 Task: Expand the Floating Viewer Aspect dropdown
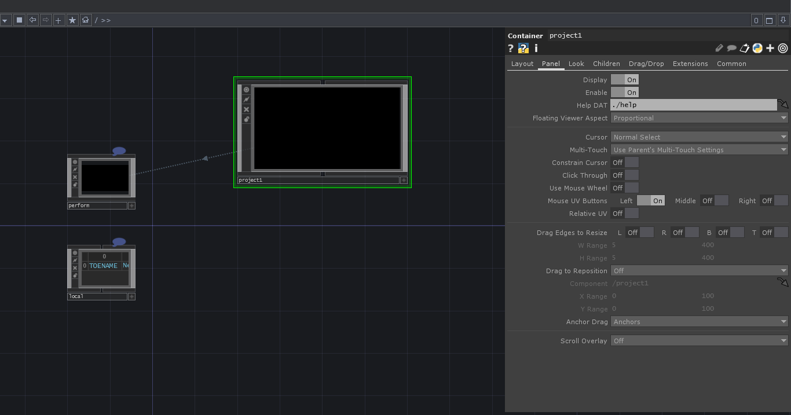(x=699, y=118)
